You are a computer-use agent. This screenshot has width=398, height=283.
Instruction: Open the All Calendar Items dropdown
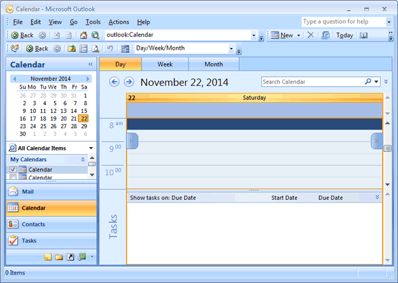[x=91, y=148]
